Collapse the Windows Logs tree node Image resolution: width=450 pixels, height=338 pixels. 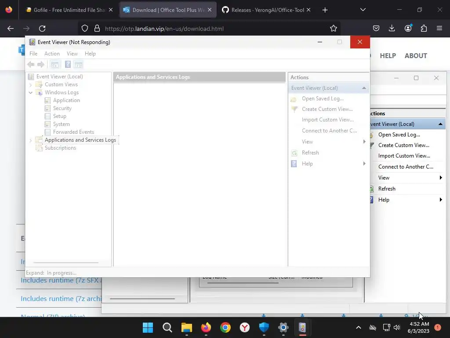coord(30,92)
